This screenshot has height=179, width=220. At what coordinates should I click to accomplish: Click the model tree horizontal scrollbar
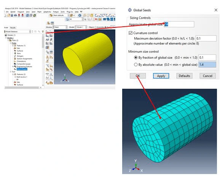click(x=22, y=88)
